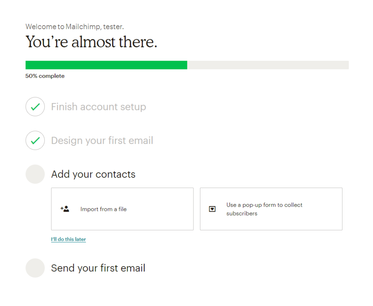373x306 pixels.
Task: Expand the Send your first email step
Action: point(98,268)
